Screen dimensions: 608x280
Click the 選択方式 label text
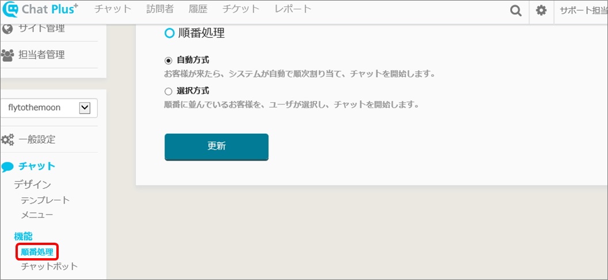tap(193, 91)
